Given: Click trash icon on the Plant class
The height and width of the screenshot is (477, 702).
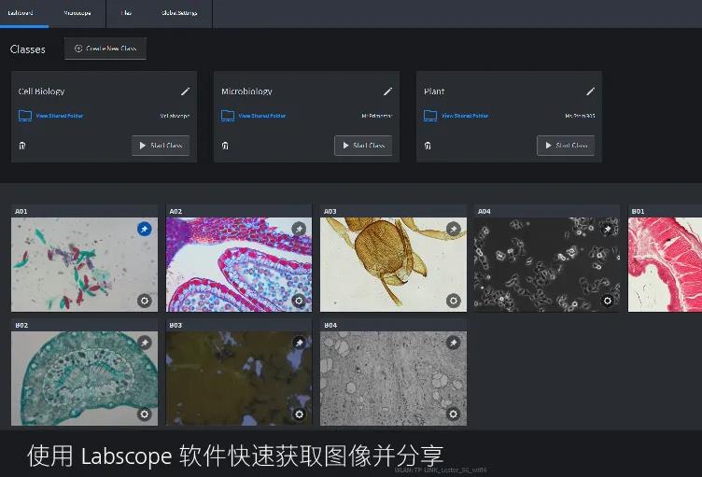Looking at the screenshot, I should coord(428,146).
